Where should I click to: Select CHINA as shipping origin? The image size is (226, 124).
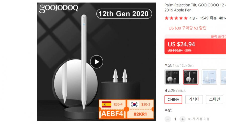tap(173, 99)
